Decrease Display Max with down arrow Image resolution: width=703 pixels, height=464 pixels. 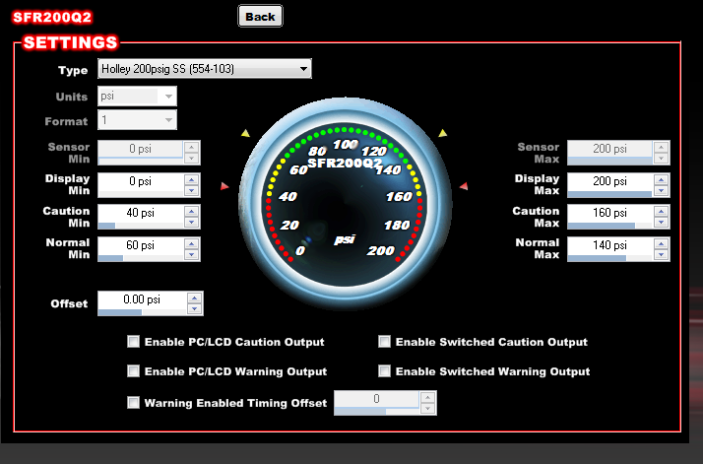pos(661,190)
